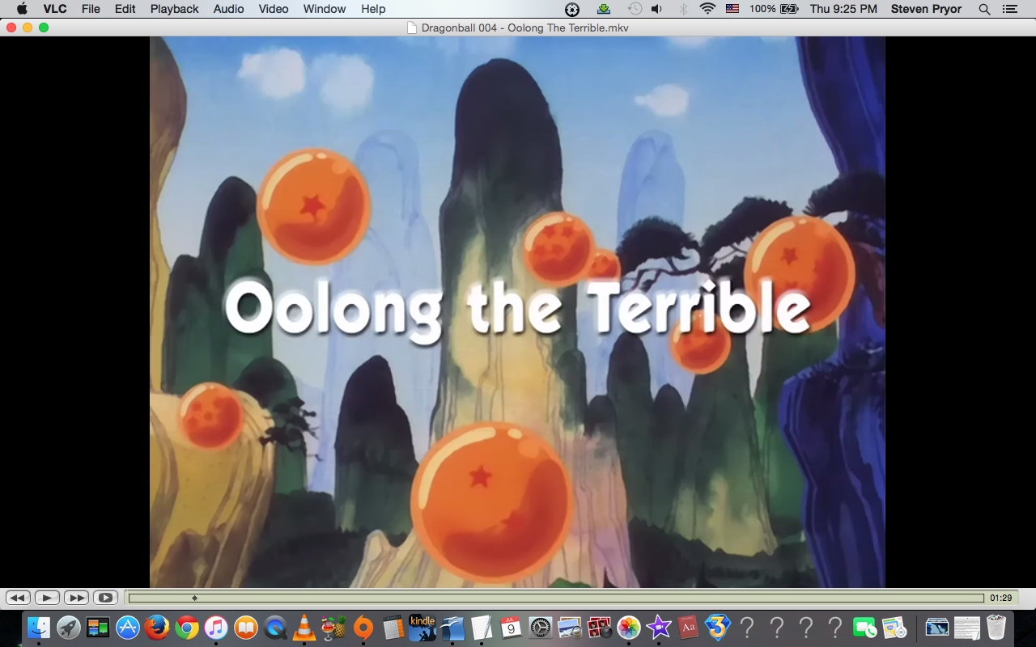Click the video frame showing Oolong the Terrible
Viewport: 1036px width, 647px height.
[x=517, y=311]
